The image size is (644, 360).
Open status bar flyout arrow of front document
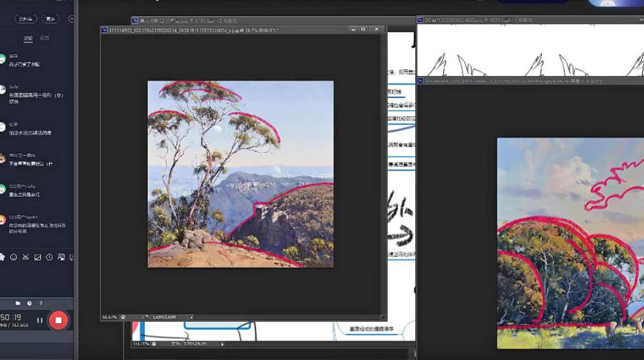[192, 317]
